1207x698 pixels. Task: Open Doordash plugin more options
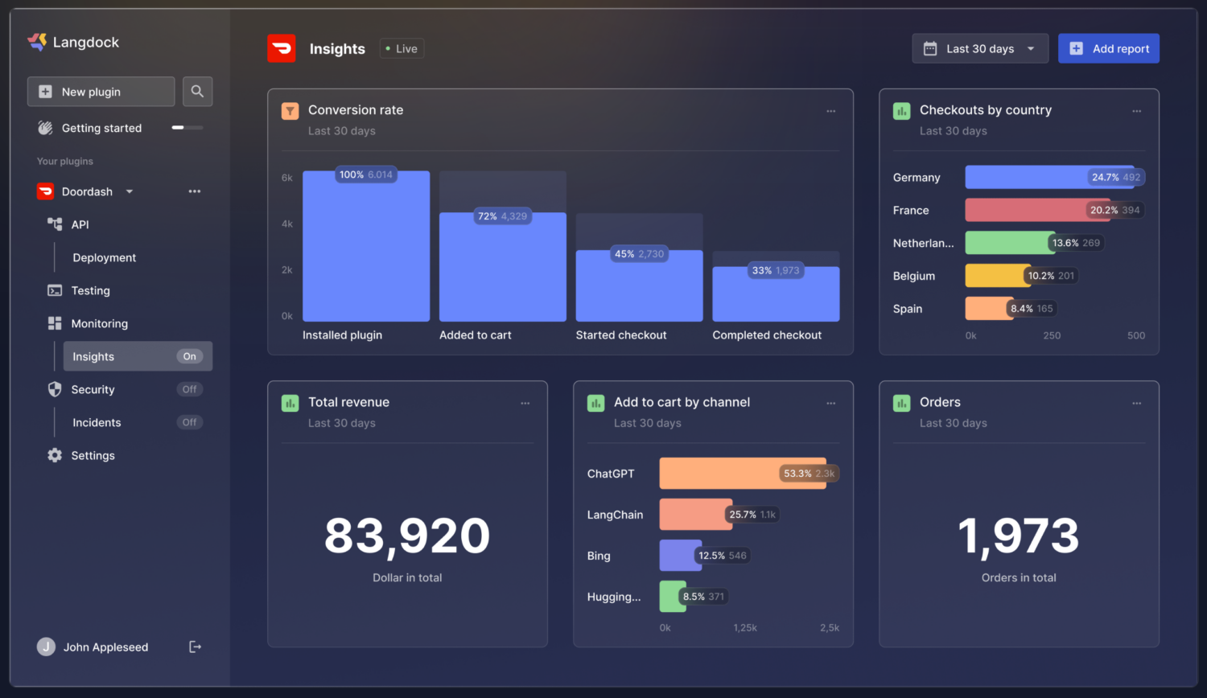click(195, 191)
